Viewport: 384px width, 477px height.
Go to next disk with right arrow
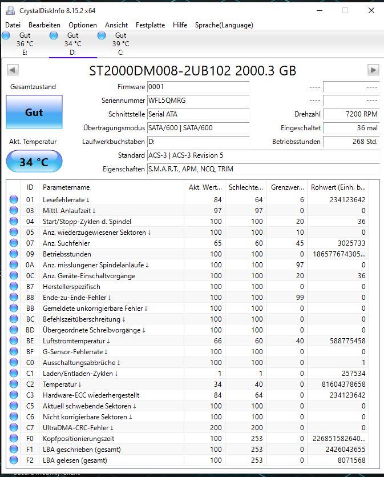[x=373, y=70]
